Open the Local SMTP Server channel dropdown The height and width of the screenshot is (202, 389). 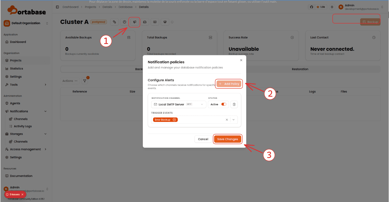(179, 105)
